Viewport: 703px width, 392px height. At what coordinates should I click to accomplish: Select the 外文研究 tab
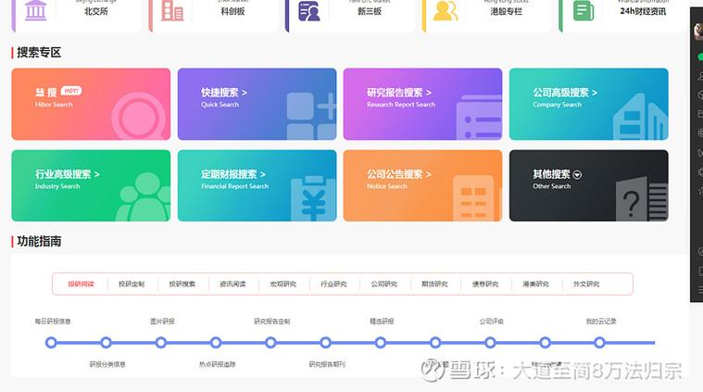[586, 284]
